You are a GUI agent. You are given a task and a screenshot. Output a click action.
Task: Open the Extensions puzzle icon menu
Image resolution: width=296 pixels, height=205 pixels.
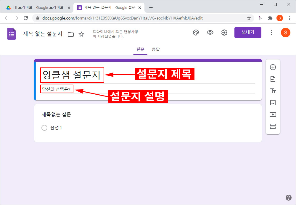[270, 18]
